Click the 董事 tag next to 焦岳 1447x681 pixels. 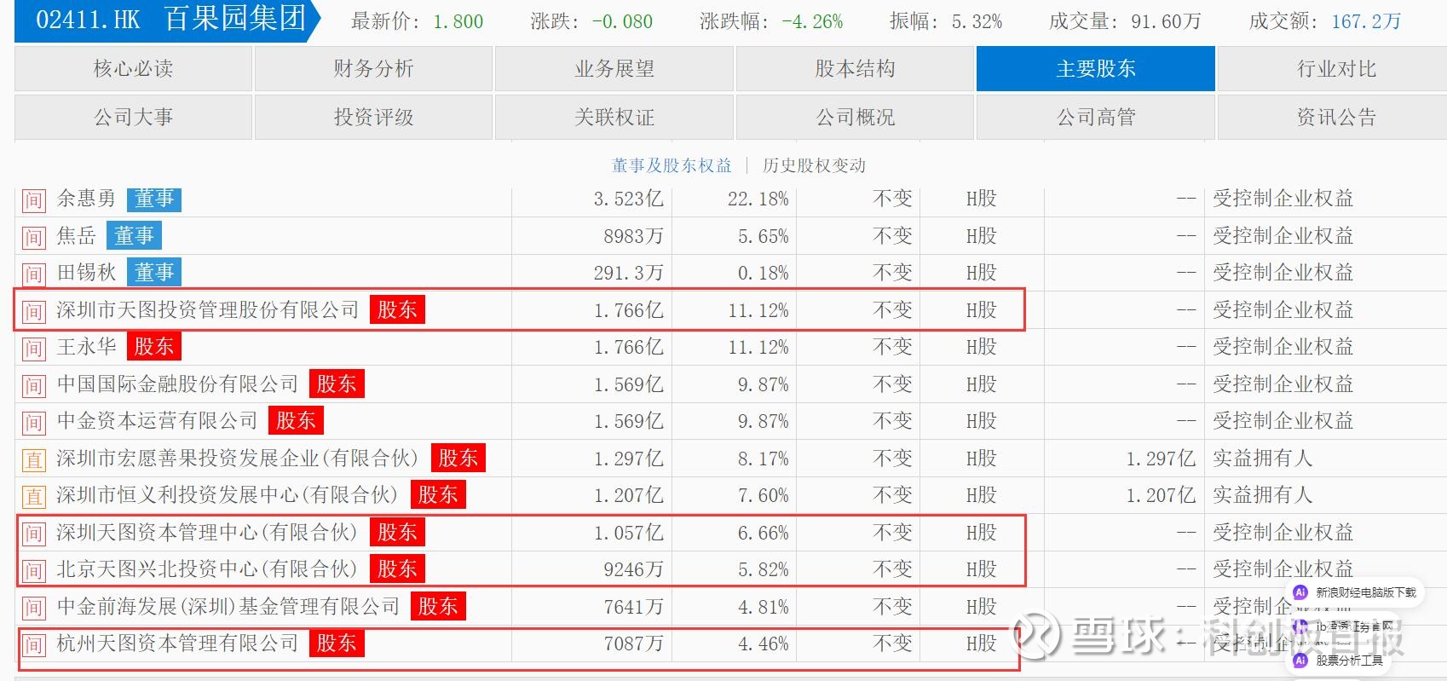point(134,235)
